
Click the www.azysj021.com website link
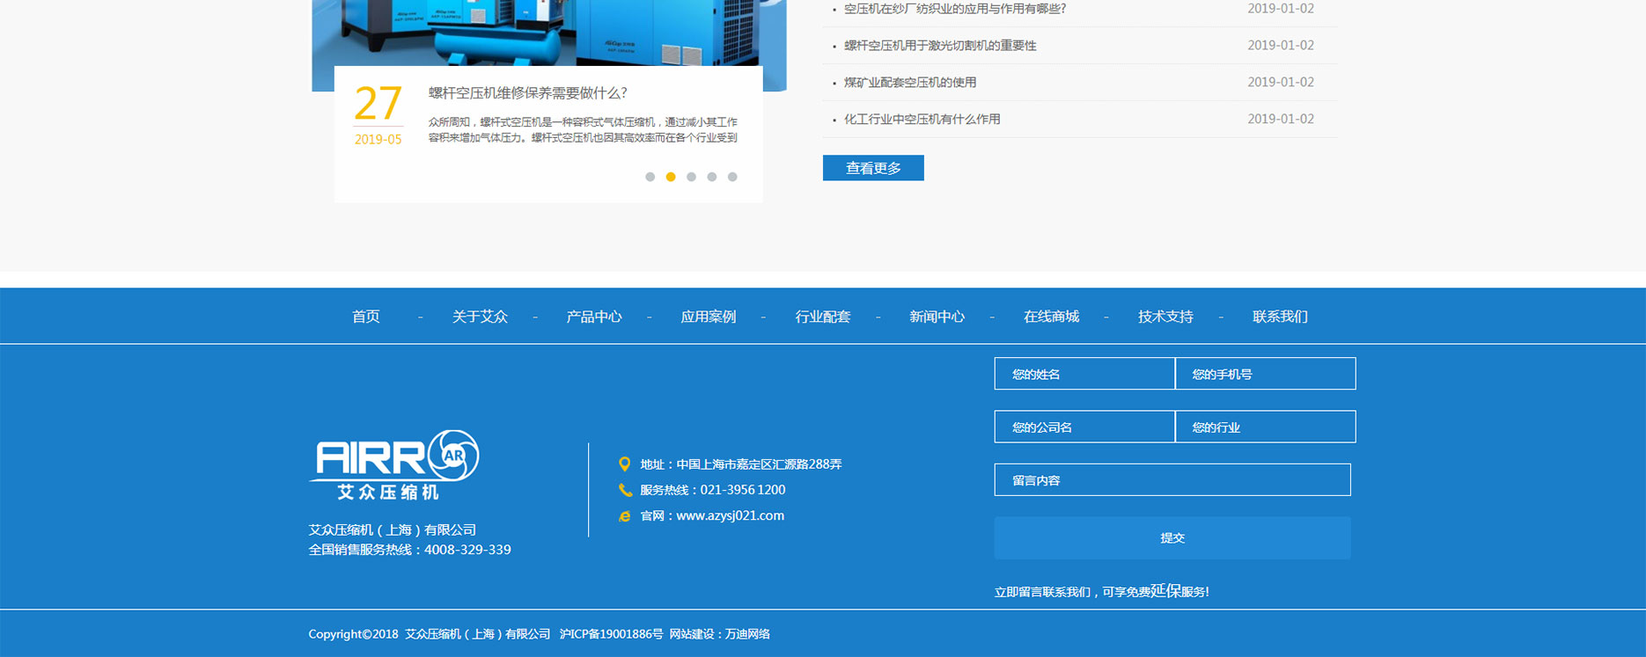click(730, 516)
